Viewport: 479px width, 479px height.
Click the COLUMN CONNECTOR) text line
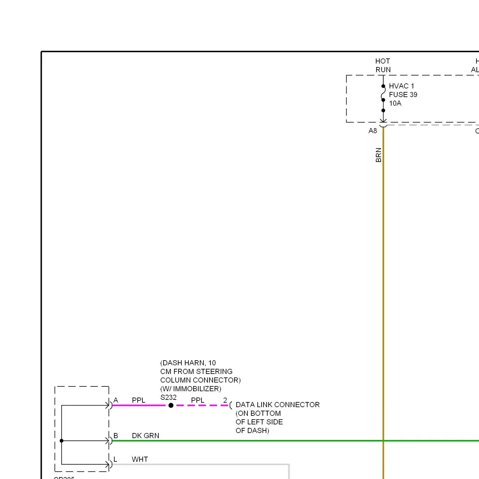pyautogui.click(x=201, y=380)
